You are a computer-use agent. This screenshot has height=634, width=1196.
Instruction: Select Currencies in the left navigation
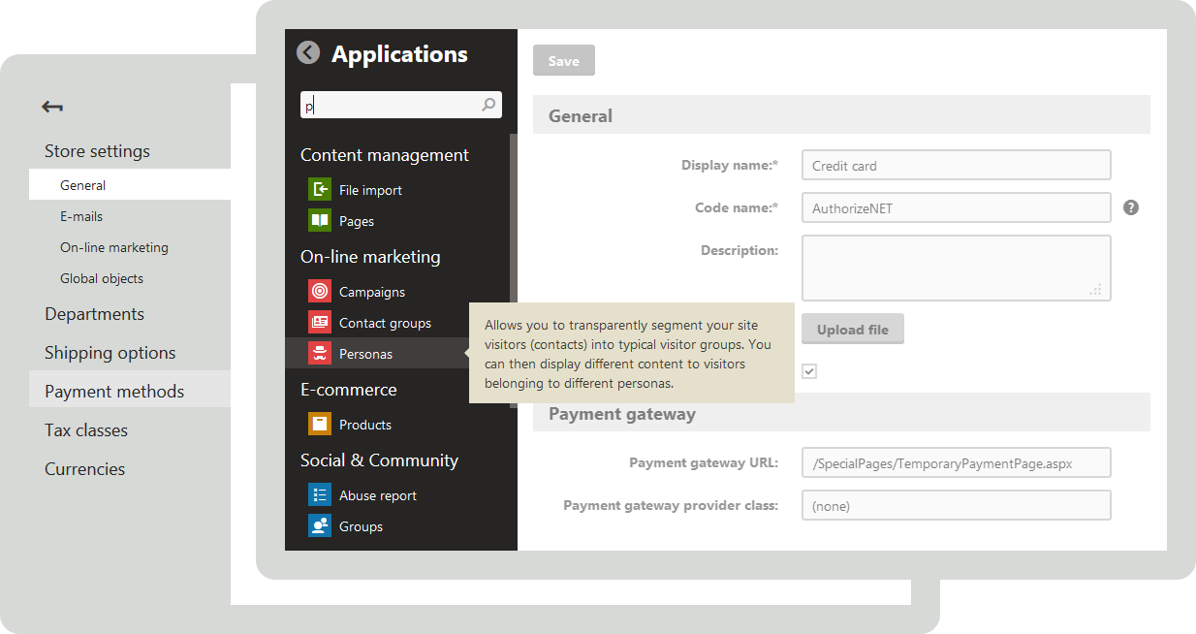click(x=84, y=468)
